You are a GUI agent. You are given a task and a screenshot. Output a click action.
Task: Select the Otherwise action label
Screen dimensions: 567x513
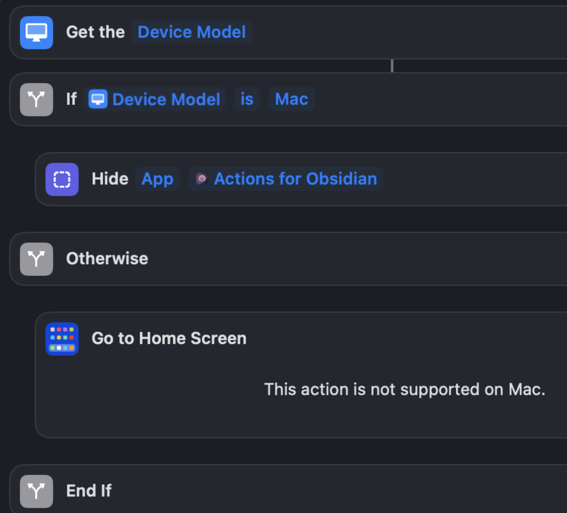click(x=107, y=259)
